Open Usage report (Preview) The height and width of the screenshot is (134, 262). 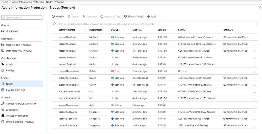(x=18, y=45)
